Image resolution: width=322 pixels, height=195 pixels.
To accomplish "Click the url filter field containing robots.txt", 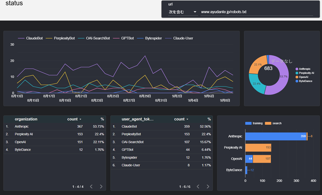I will [256, 12].
